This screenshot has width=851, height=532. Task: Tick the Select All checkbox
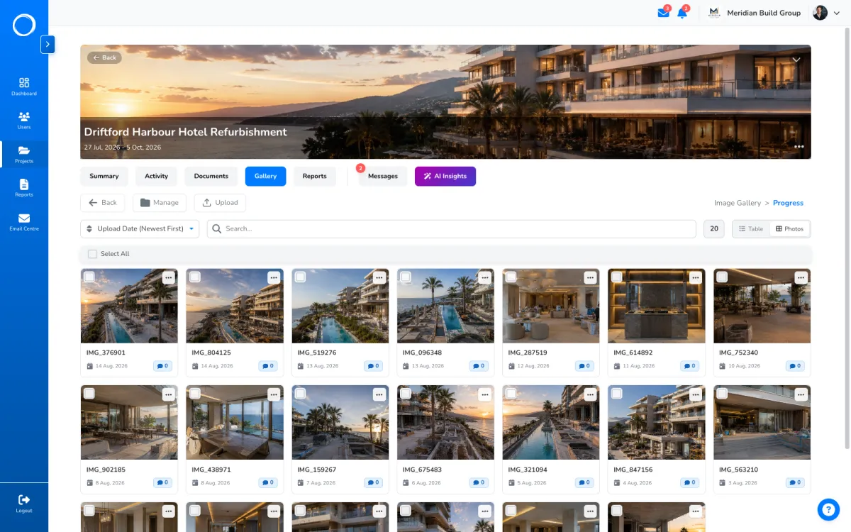pos(92,254)
